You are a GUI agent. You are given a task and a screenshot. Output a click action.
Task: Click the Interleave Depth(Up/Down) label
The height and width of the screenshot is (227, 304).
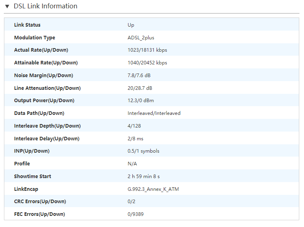click(x=47, y=126)
